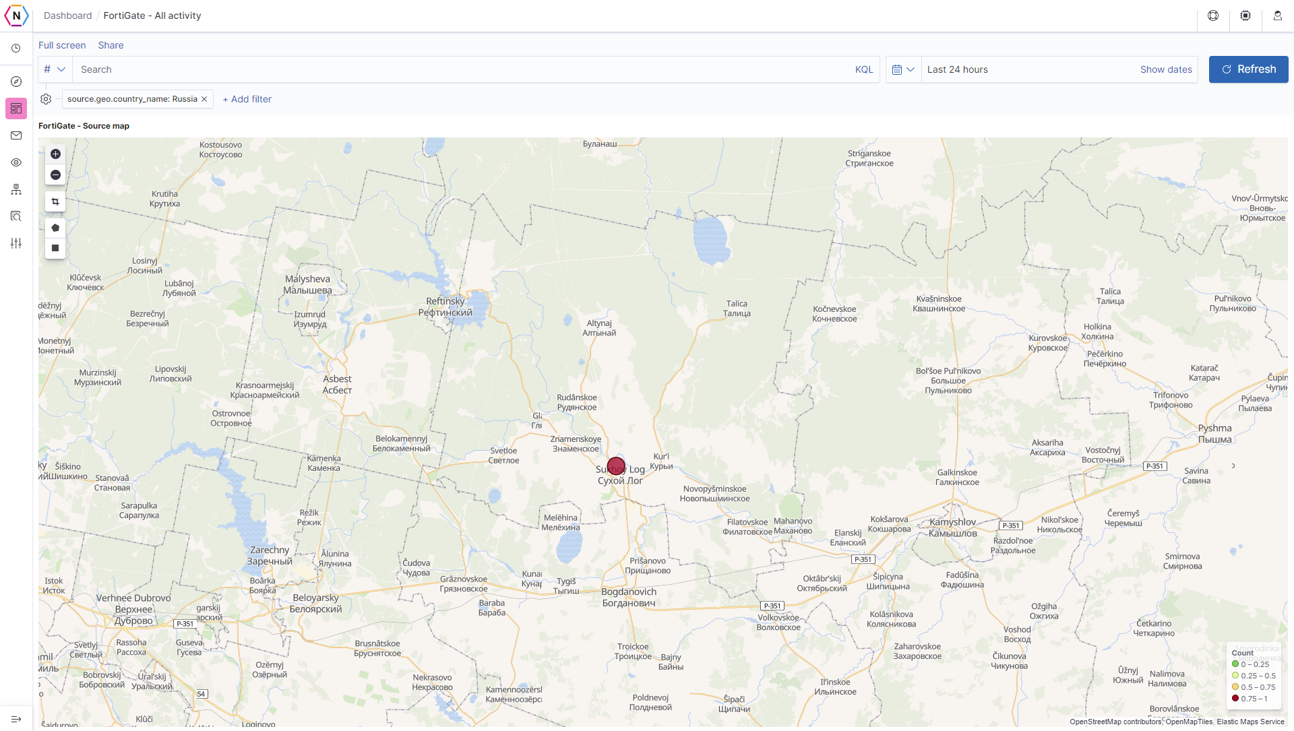
Task: Select the fit-to-bounds crop tool on map
Action: pos(55,201)
